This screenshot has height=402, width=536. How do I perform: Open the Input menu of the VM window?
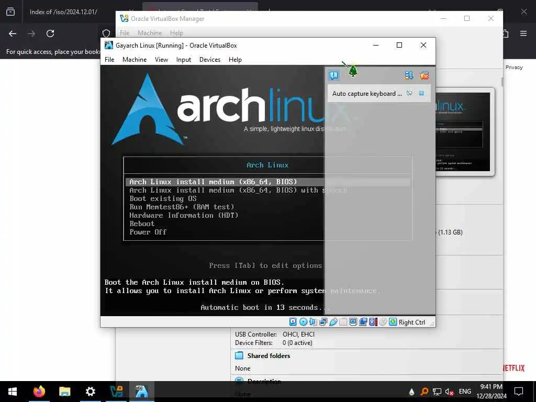tap(184, 60)
